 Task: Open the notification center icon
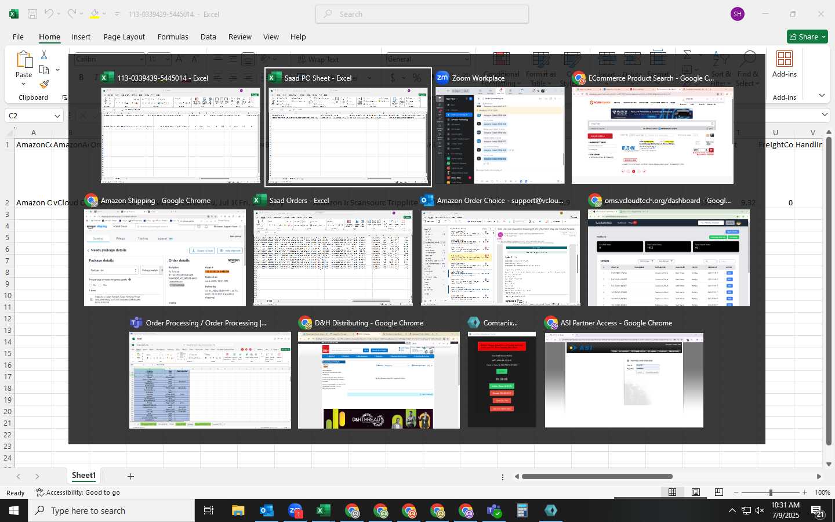(817, 511)
